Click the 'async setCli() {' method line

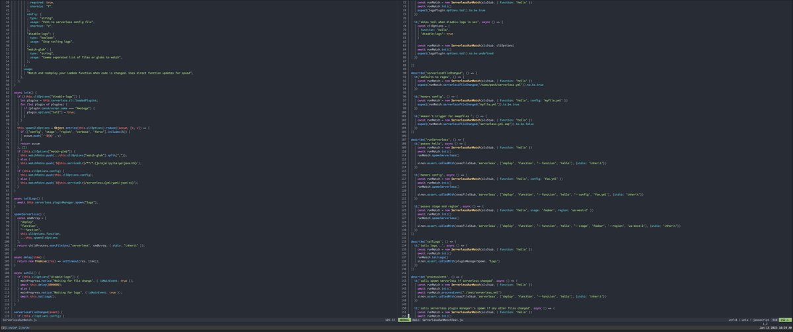click(26, 272)
